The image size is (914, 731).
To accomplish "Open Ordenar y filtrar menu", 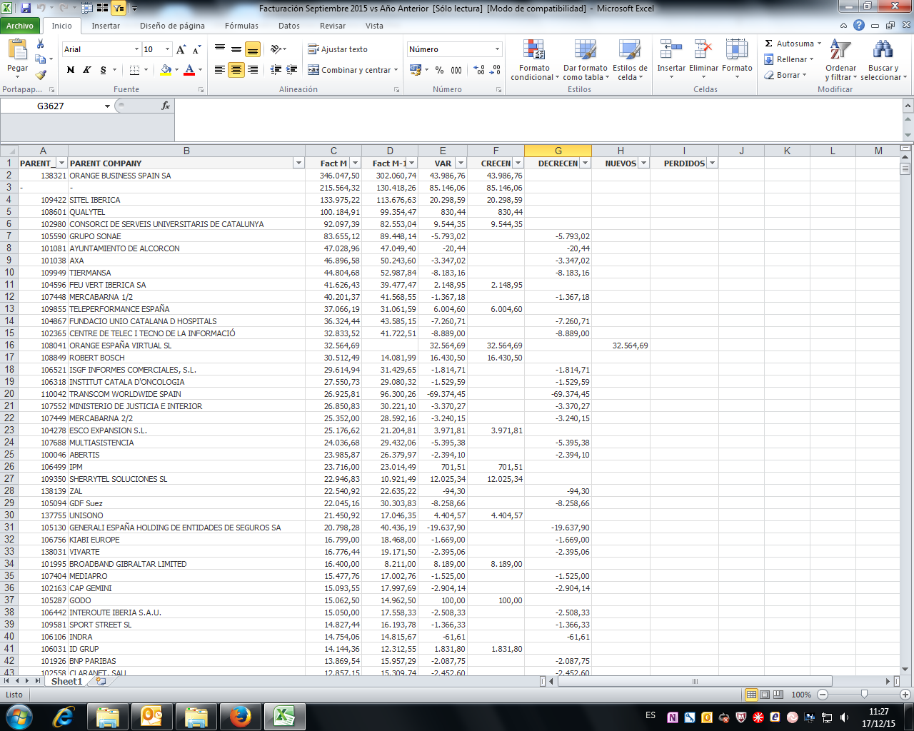I will click(841, 61).
